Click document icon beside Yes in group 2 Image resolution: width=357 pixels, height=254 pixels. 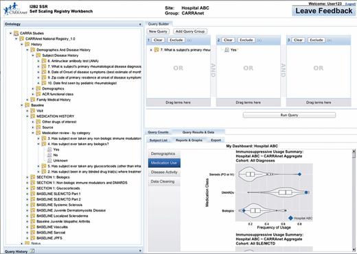227,50
